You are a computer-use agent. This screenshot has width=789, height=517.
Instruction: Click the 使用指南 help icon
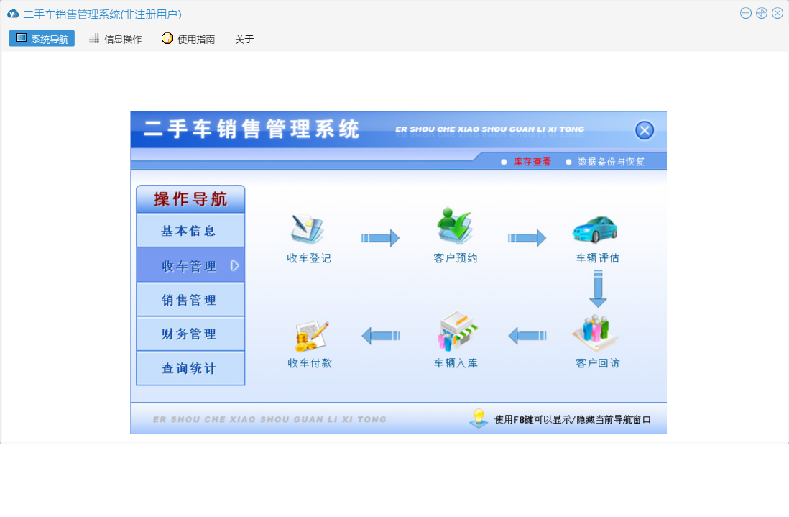(167, 38)
